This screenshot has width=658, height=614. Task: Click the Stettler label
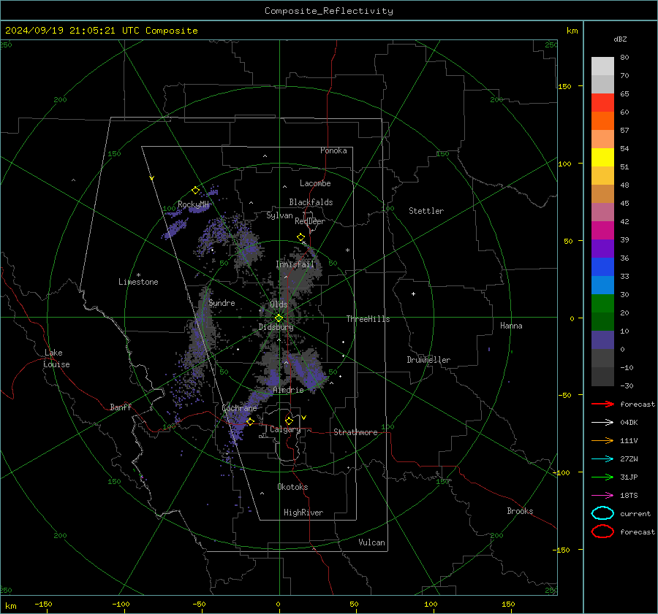pos(426,211)
